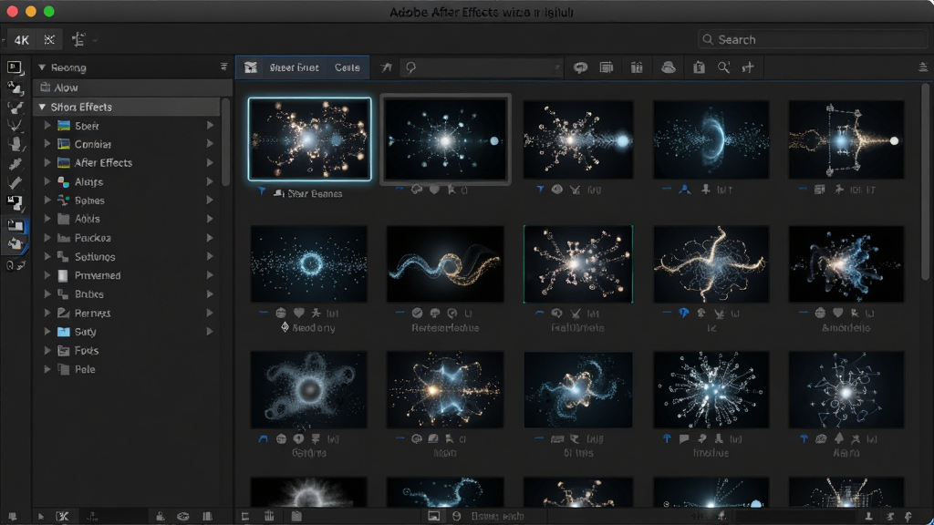The height and width of the screenshot is (525, 934).
Task: Focus the Search field in title toolbar
Action: coord(813,39)
